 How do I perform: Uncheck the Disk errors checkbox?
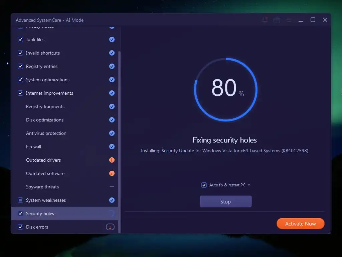20,227
